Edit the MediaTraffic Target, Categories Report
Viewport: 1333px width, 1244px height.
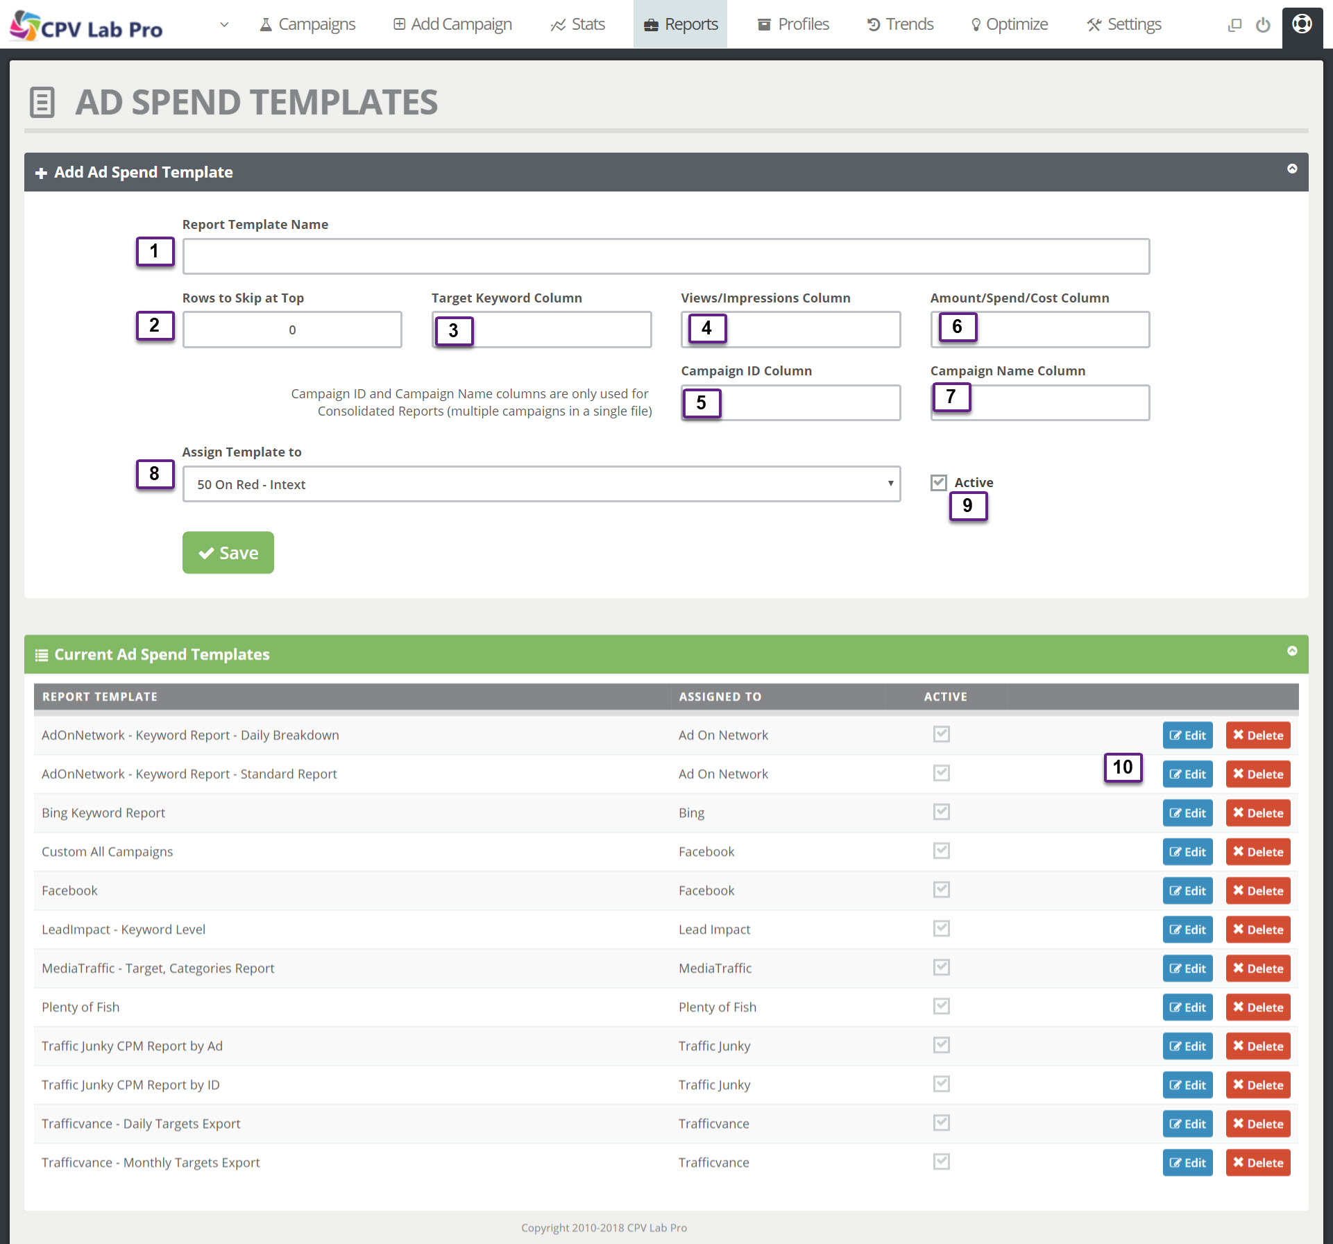[1188, 969]
